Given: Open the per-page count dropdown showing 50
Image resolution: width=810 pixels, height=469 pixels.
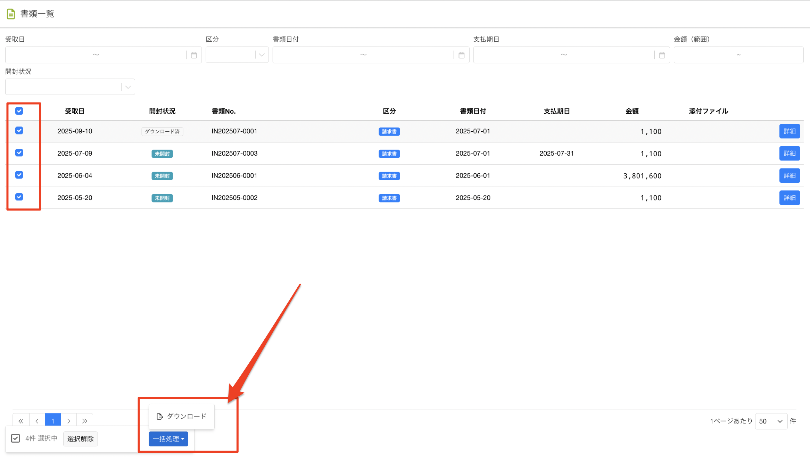Looking at the screenshot, I should [x=771, y=421].
